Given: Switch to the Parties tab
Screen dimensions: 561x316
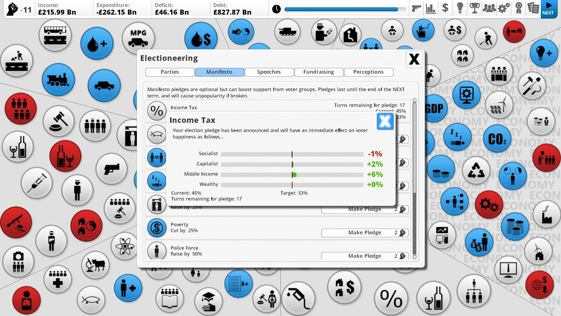Looking at the screenshot, I should [x=169, y=72].
